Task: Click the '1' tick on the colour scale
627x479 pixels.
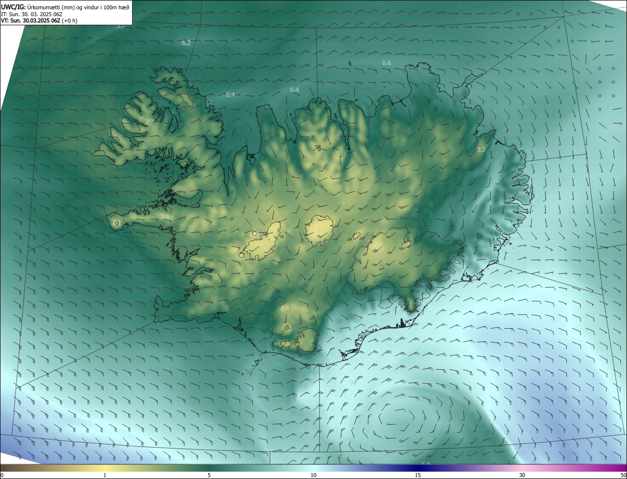Action: (x=105, y=476)
